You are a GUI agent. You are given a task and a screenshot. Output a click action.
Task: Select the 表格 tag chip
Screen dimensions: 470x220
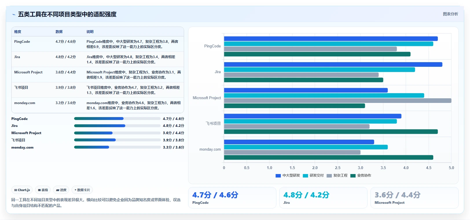(x=43, y=190)
